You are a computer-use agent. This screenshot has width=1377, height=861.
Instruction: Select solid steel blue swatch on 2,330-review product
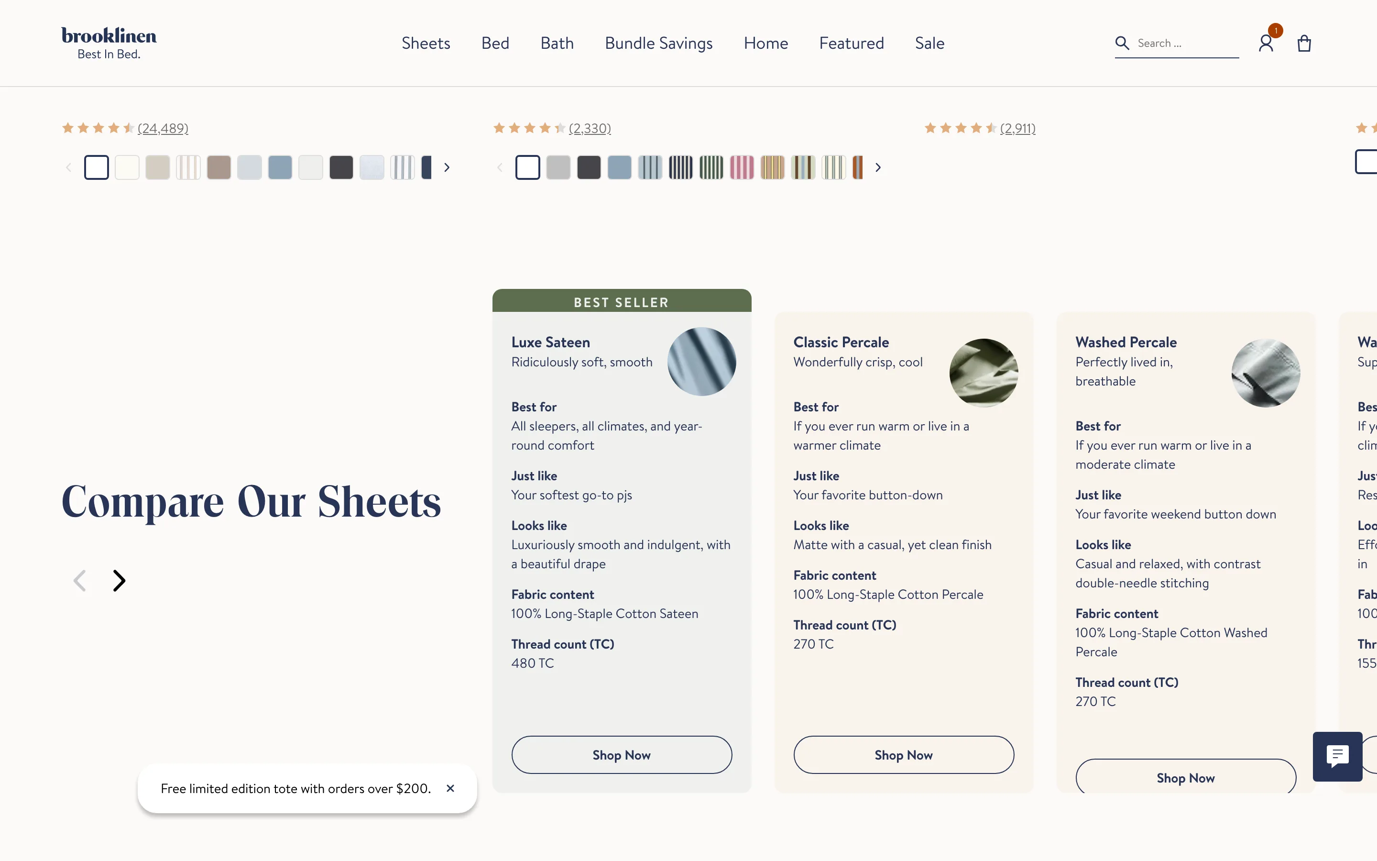[620, 167]
